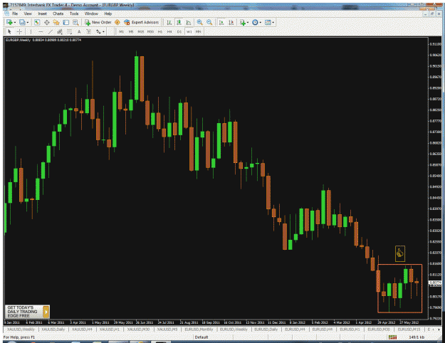Select the Equidistant Channel tool
The height and width of the screenshot is (343, 445).
click(60, 32)
